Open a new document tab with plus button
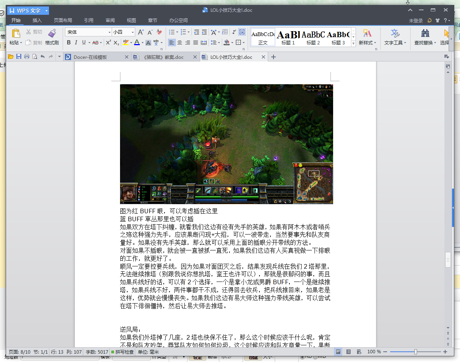460x362 pixels. [x=273, y=57]
